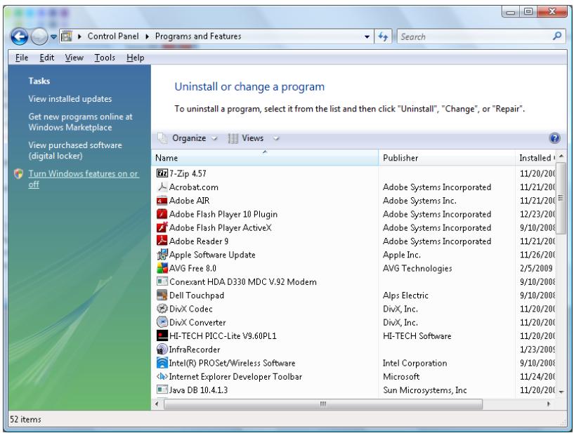574x433 pixels.
Task: Click the AVG Free 8.0 icon
Action: (x=162, y=268)
